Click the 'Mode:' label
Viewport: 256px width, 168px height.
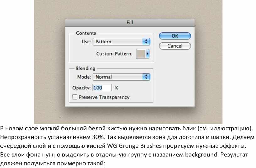(x=84, y=77)
